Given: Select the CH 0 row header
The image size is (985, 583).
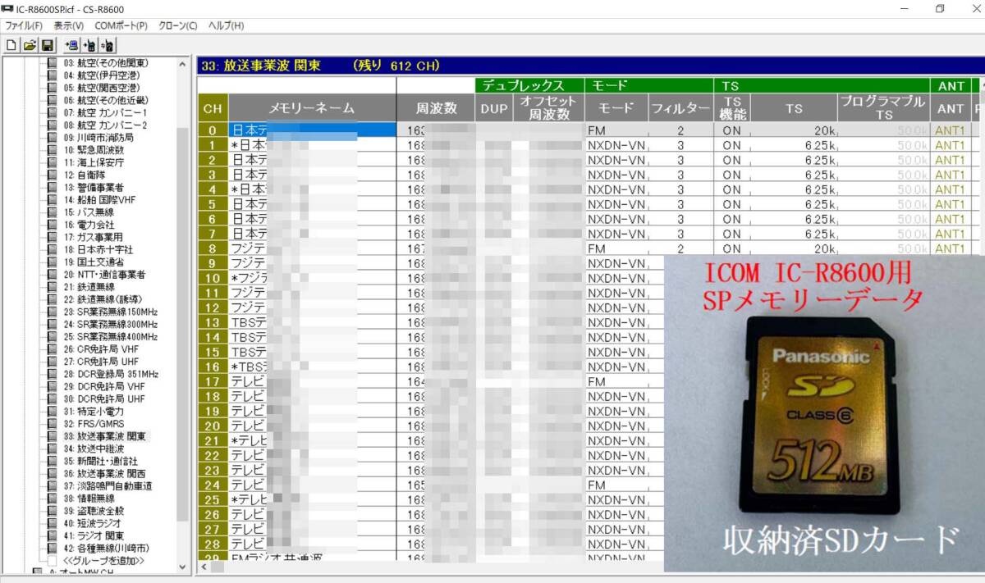Looking at the screenshot, I should (x=213, y=130).
